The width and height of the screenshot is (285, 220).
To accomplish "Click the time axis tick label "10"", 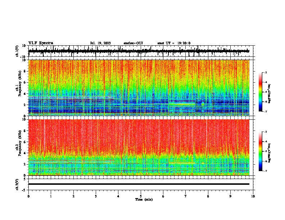I will pos(253,196).
